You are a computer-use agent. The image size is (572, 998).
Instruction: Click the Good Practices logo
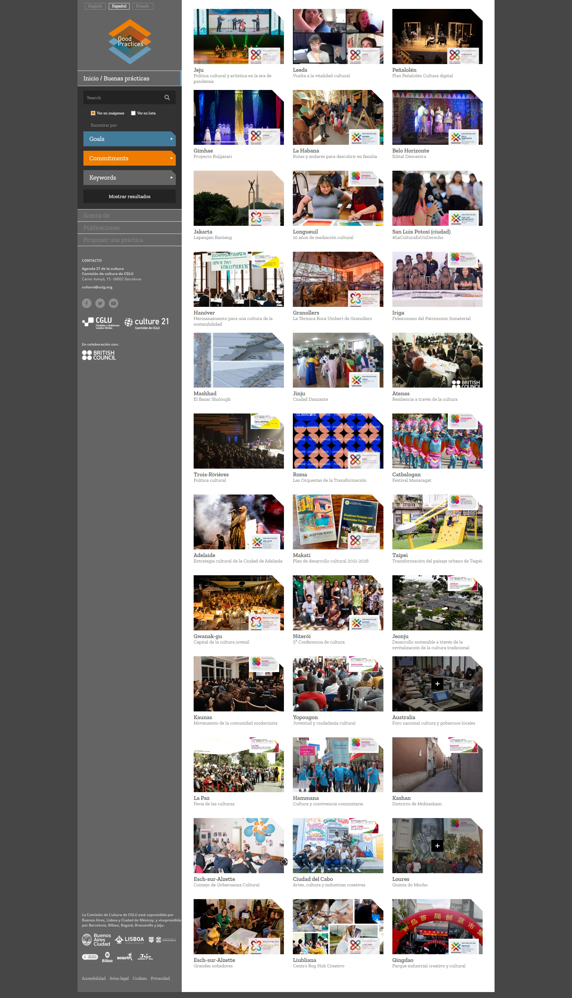tap(130, 42)
